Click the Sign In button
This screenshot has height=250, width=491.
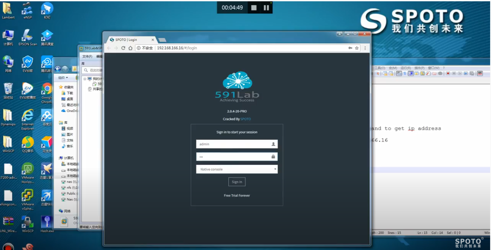[237, 182]
